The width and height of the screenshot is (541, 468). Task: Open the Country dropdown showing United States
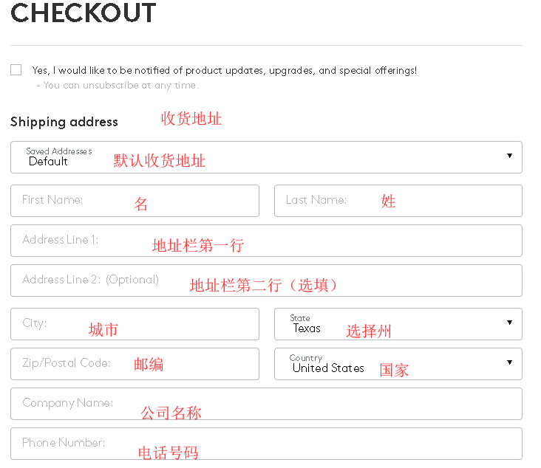point(398,364)
